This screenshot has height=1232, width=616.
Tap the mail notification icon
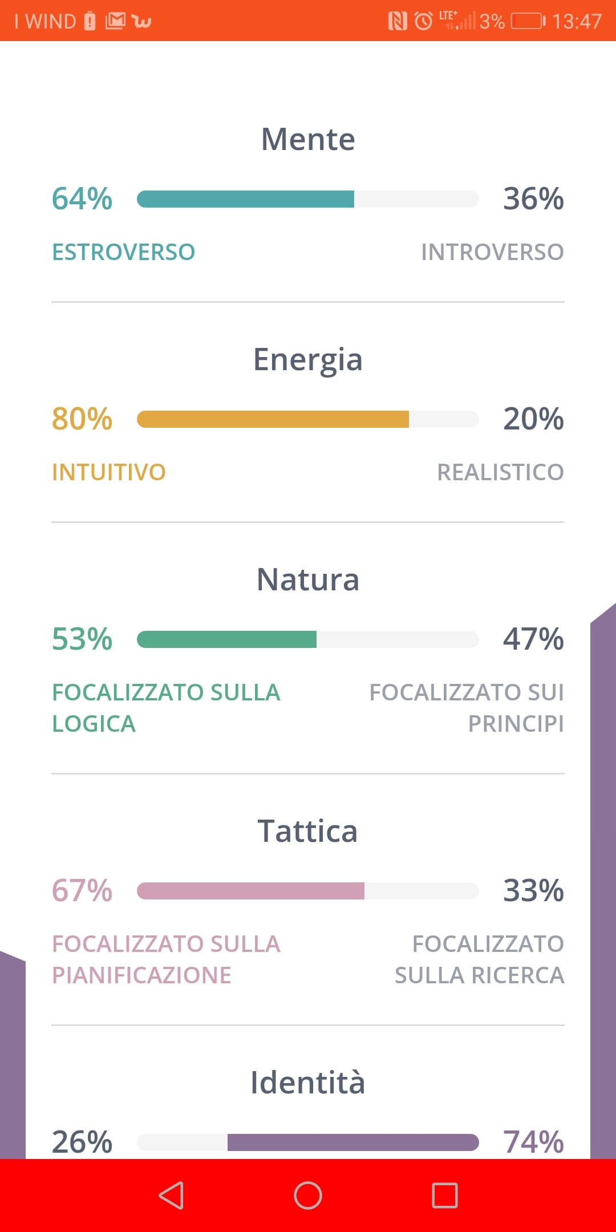pyautogui.click(x=115, y=21)
